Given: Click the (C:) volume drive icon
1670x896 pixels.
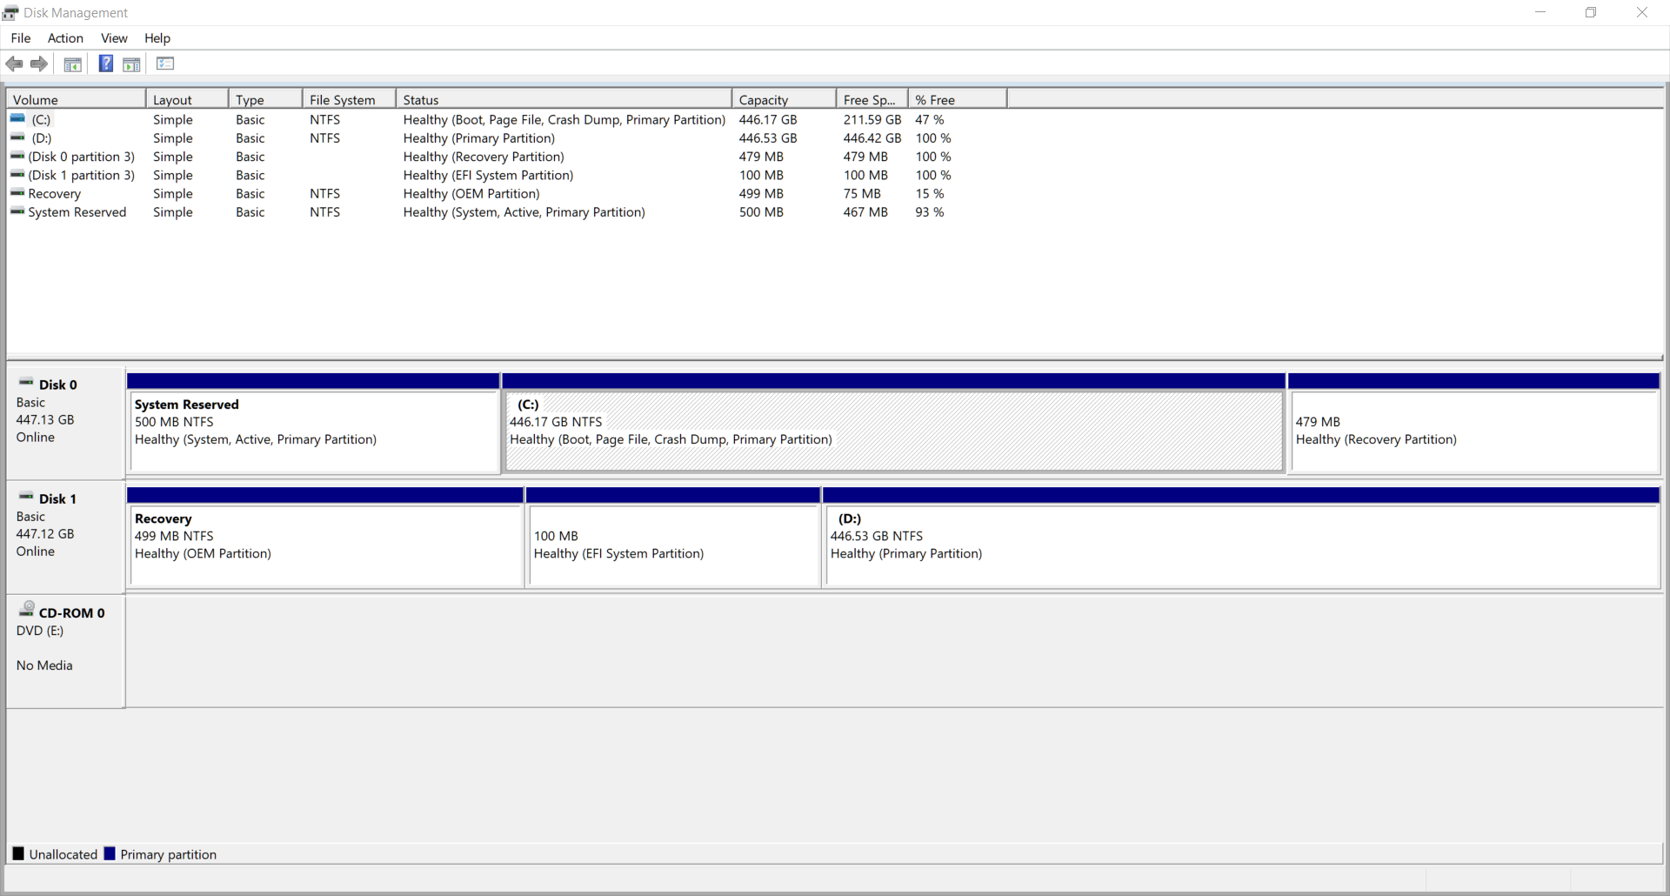Looking at the screenshot, I should (17, 119).
